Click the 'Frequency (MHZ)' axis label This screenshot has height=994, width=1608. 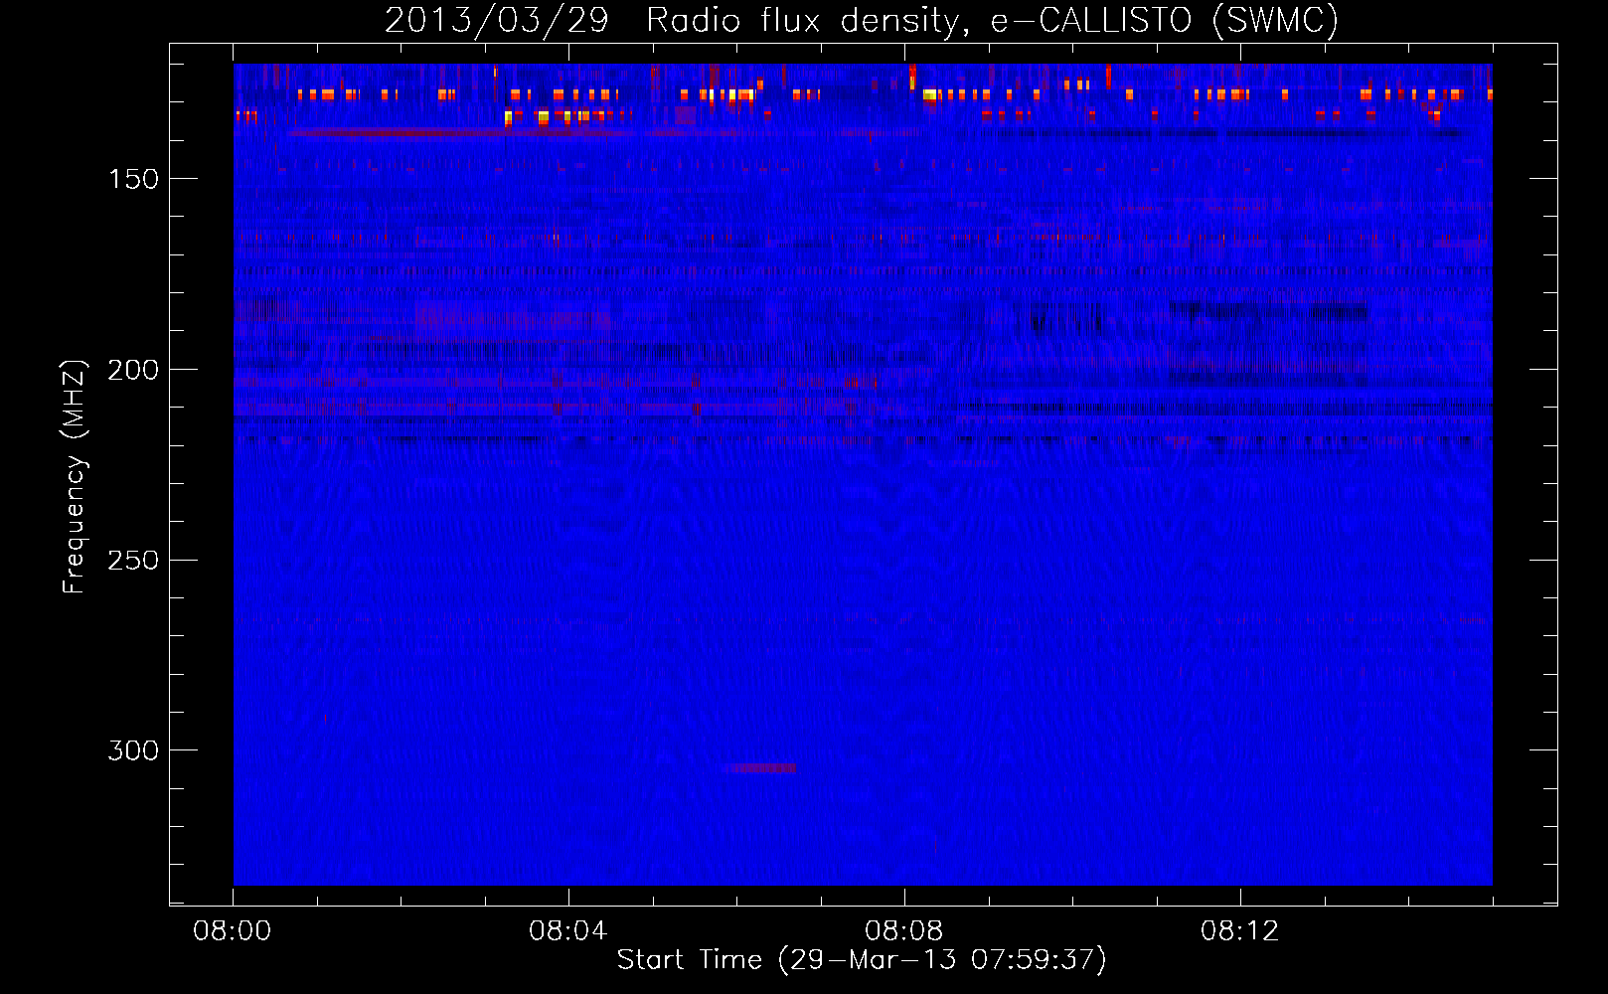point(75,477)
